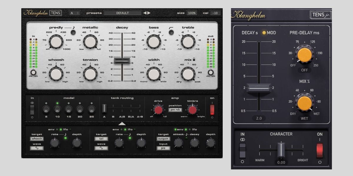Click the DECAY s fader in TENS jr.
This screenshot has width=353, height=176.
259,88
